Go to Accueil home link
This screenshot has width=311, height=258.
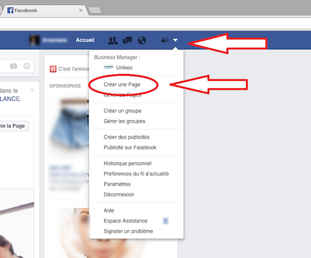click(85, 40)
